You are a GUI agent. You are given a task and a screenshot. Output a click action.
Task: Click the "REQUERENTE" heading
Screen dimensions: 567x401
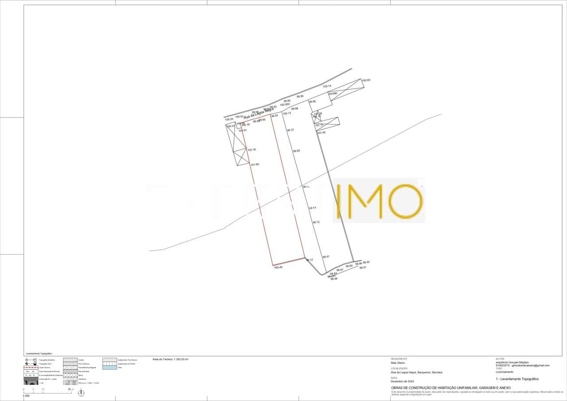(x=399, y=359)
